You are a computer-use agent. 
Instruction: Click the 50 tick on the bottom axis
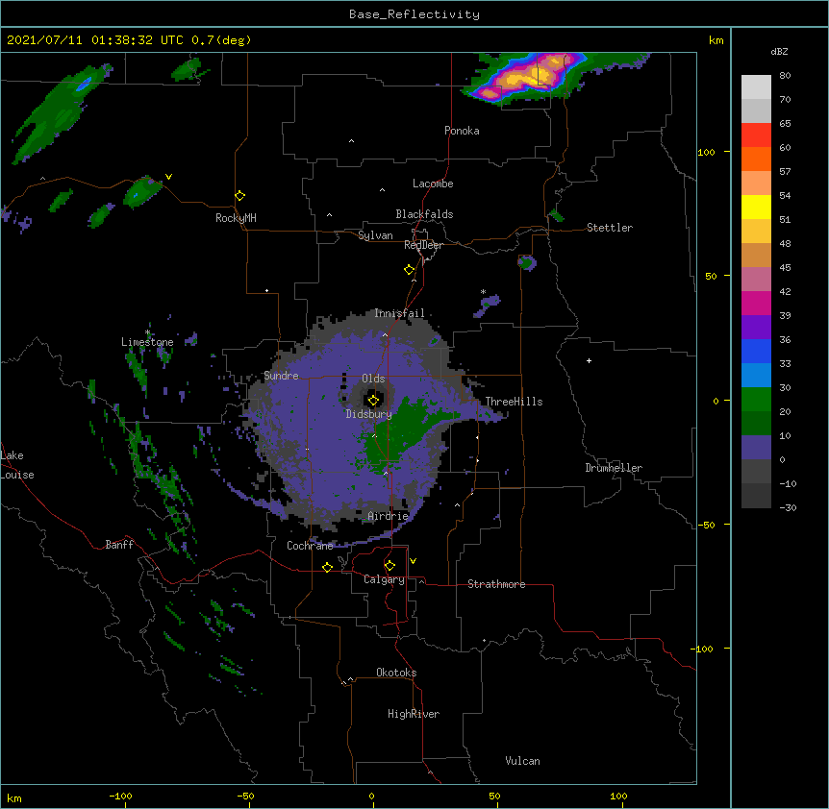(x=494, y=797)
